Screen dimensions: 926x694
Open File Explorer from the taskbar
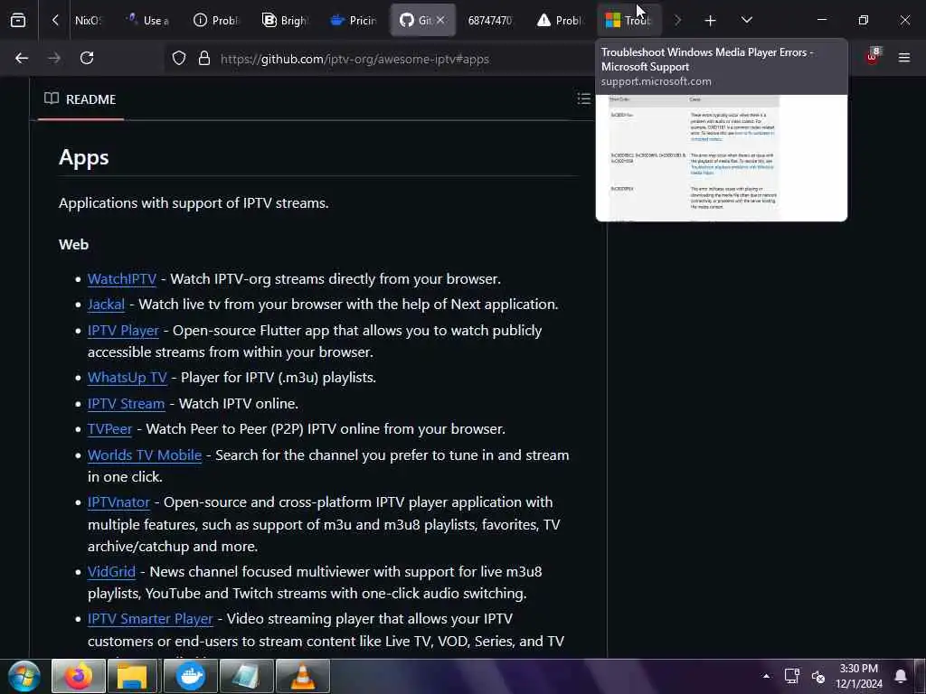click(133, 676)
